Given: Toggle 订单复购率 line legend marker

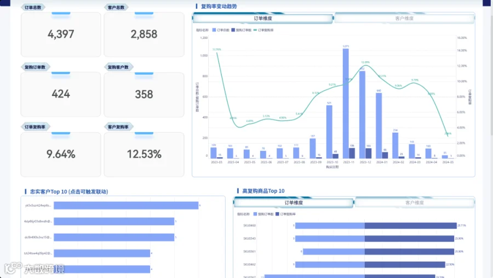Looking at the screenshot, I should [255, 30].
